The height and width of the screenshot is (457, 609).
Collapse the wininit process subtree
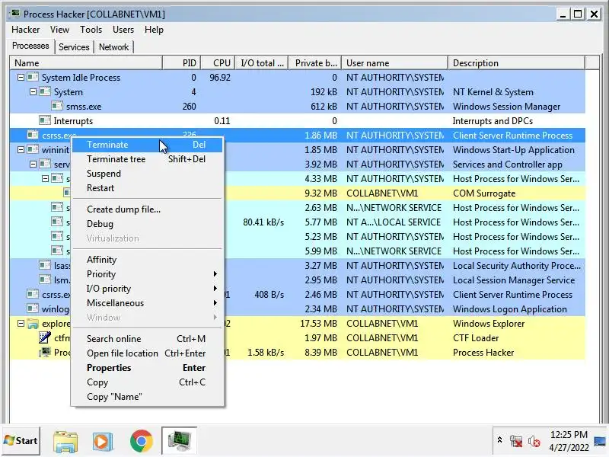(x=21, y=149)
